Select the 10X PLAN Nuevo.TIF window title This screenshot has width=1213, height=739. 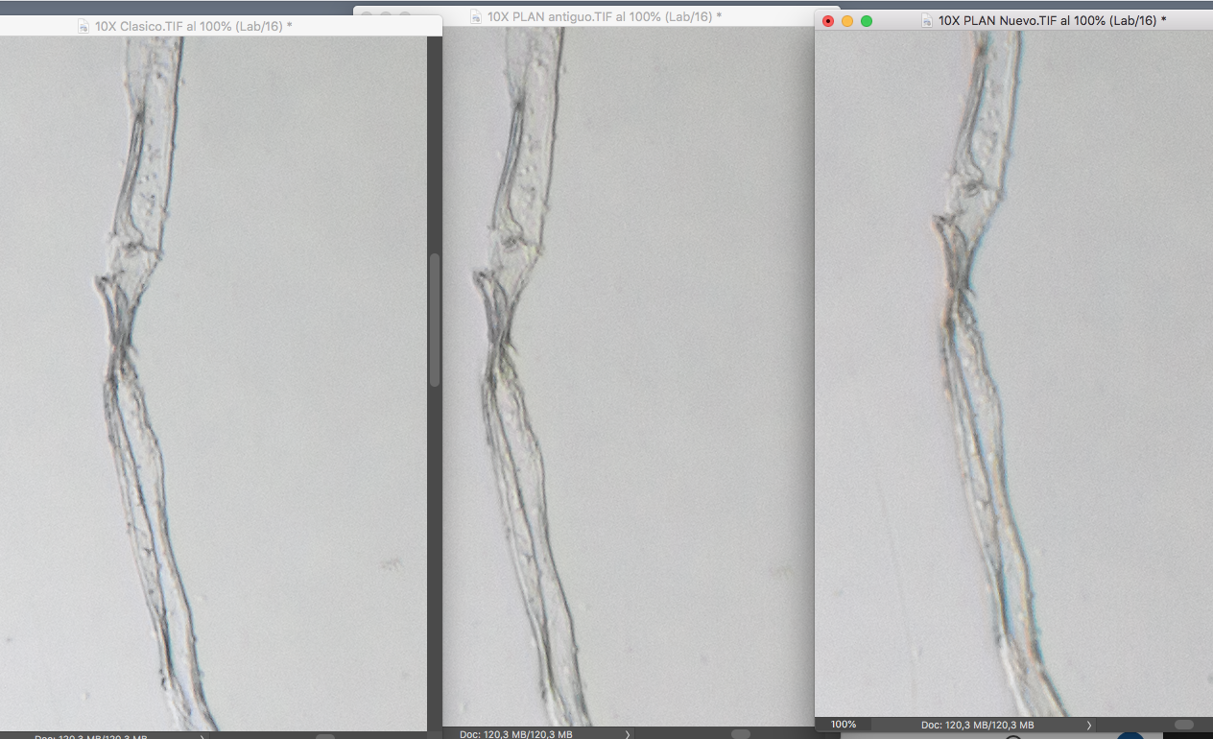pyautogui.click(x=1052, y=19)
